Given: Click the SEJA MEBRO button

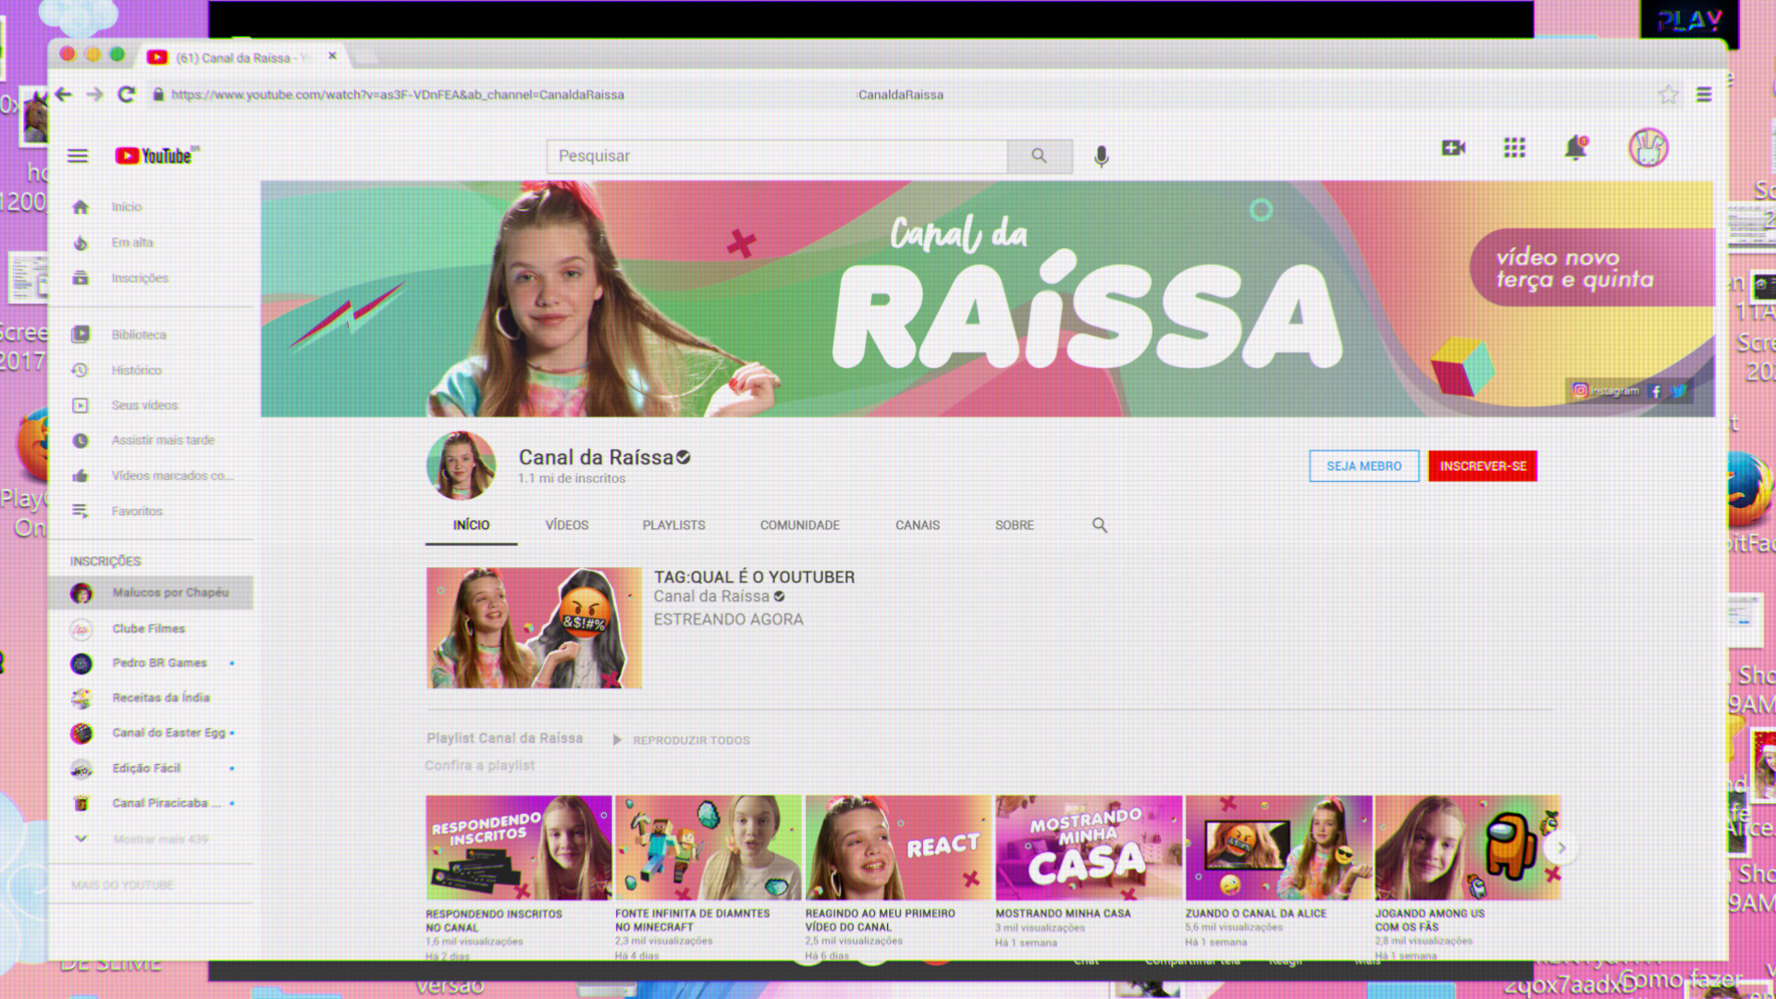Looking at the screenshot, I should (x=1364, y=466).
